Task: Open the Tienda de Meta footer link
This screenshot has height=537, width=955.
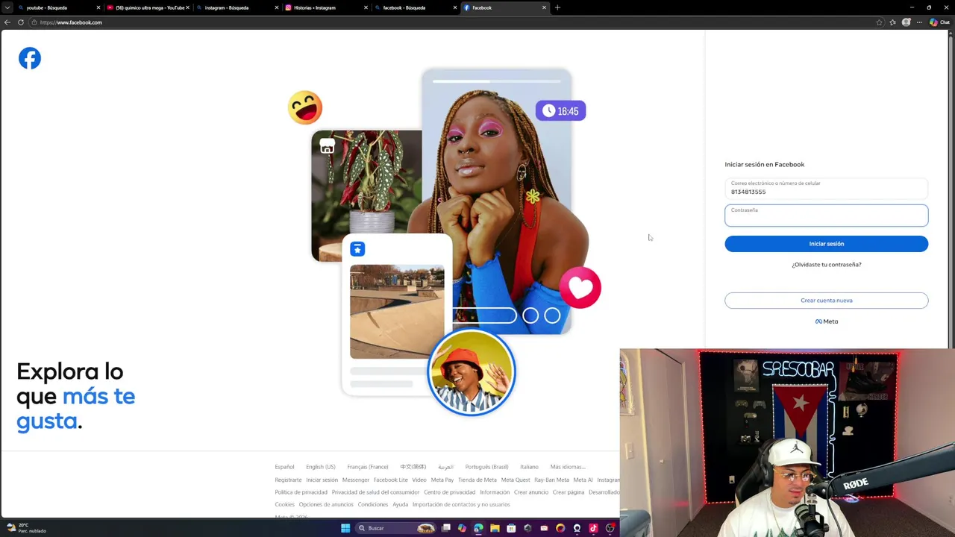Action: [477, 480]
